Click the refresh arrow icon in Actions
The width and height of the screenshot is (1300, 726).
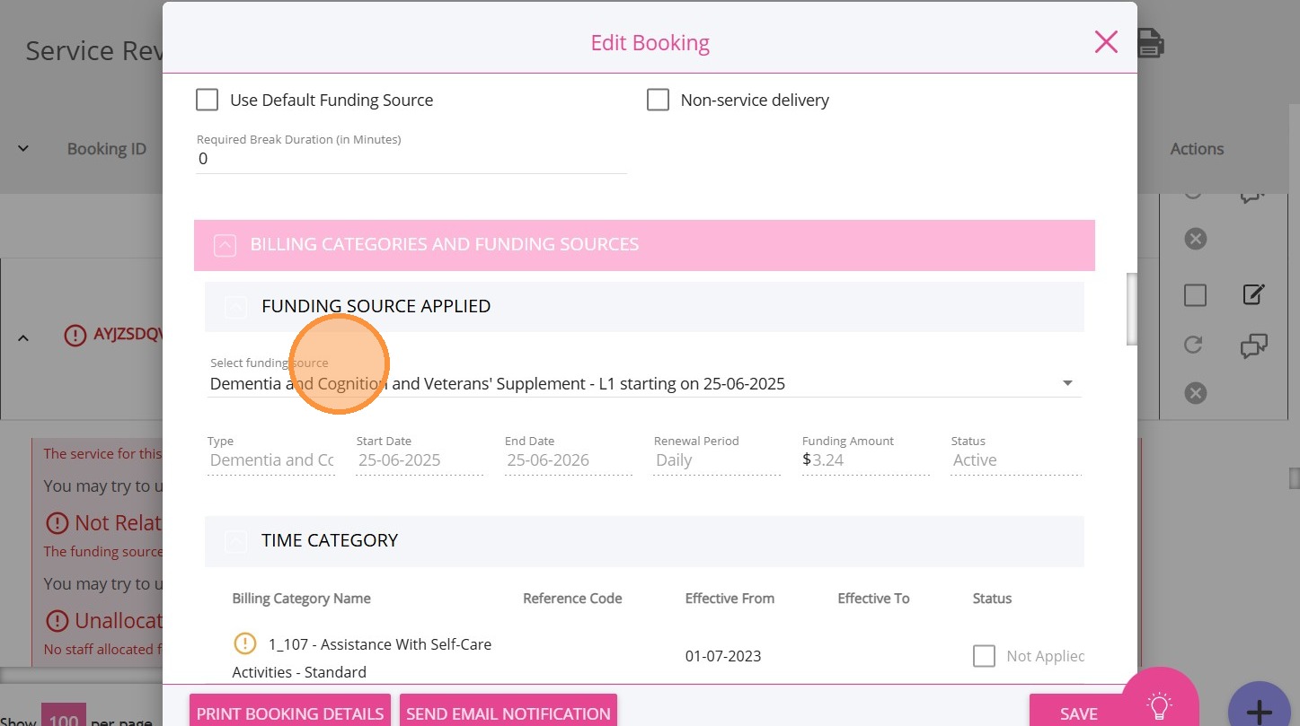pos(1193,346)
